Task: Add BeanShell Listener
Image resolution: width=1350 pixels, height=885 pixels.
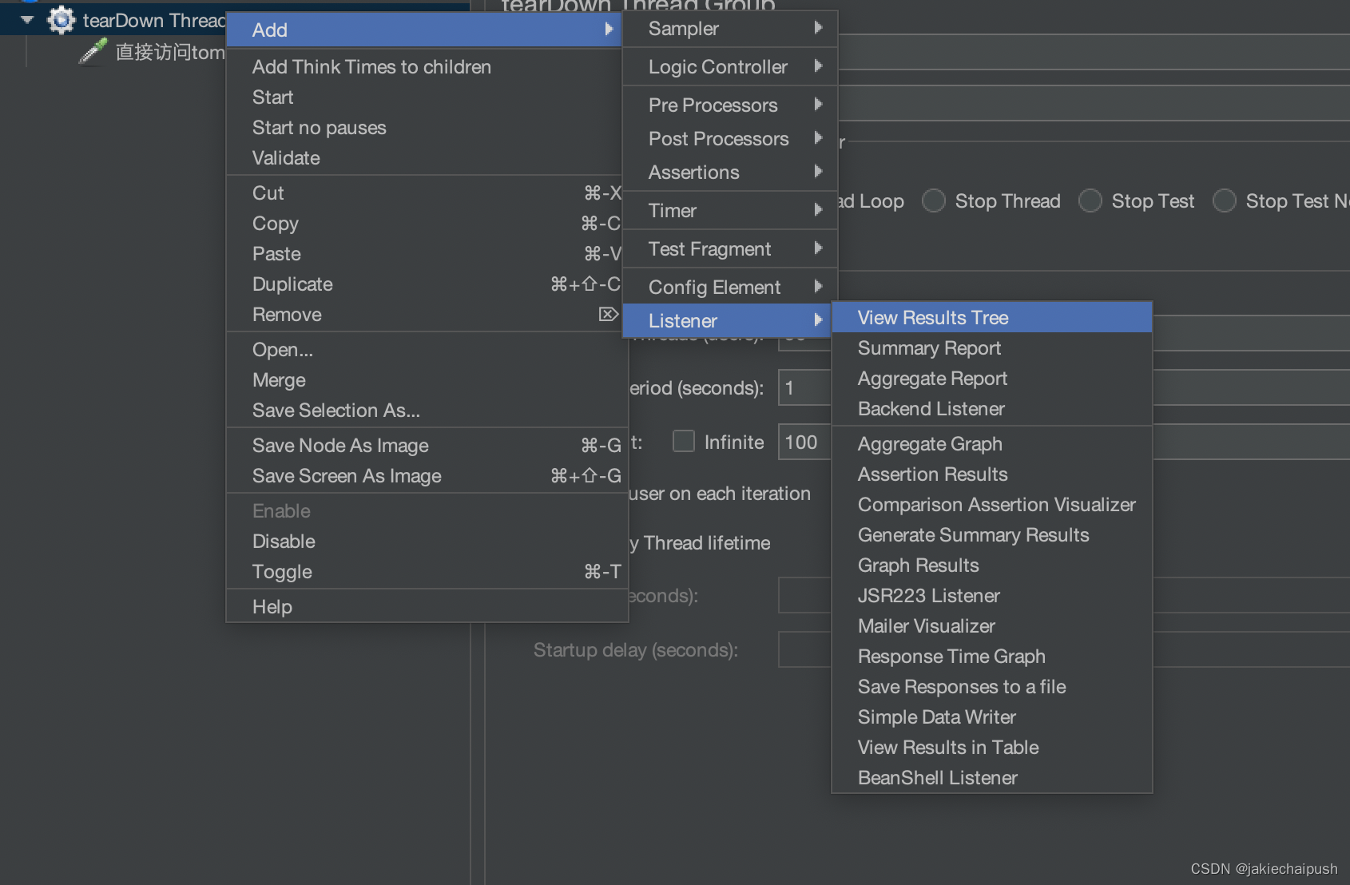Action: [x=992, y=778]
